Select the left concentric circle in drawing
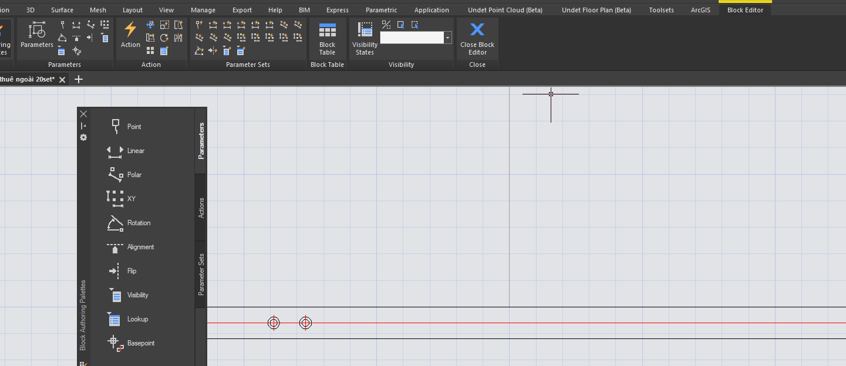The width and height of the screenshot is (846, 366). 274,323
